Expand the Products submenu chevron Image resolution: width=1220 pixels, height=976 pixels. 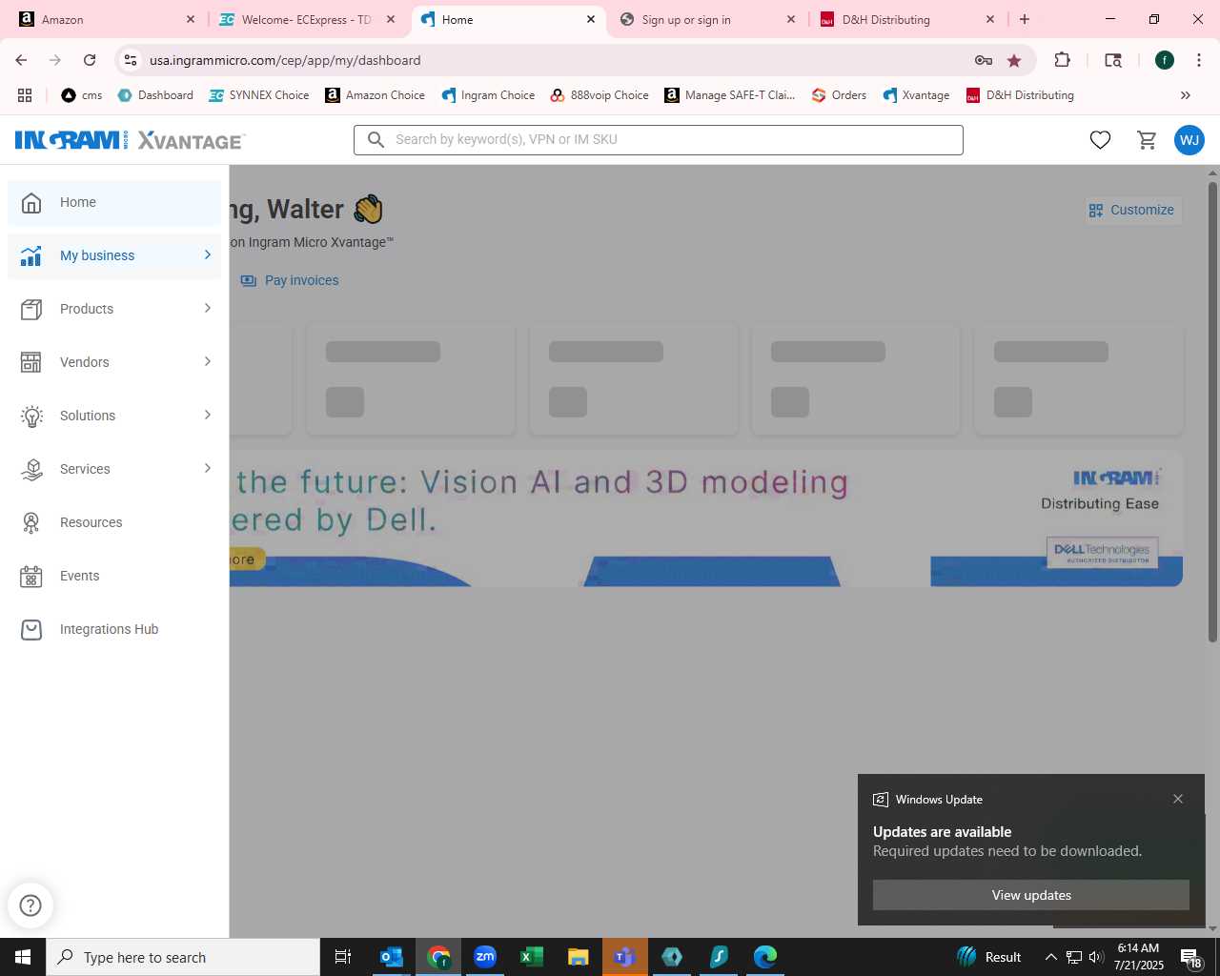208,308
